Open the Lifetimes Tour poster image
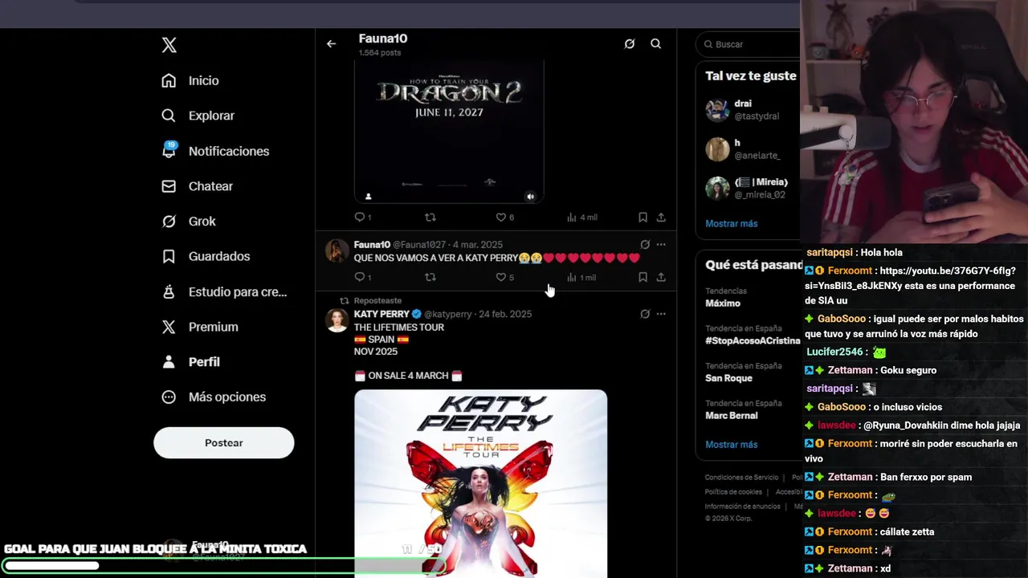The width and height of the screenshot is (1028, 578). click(x=481, y=483)
